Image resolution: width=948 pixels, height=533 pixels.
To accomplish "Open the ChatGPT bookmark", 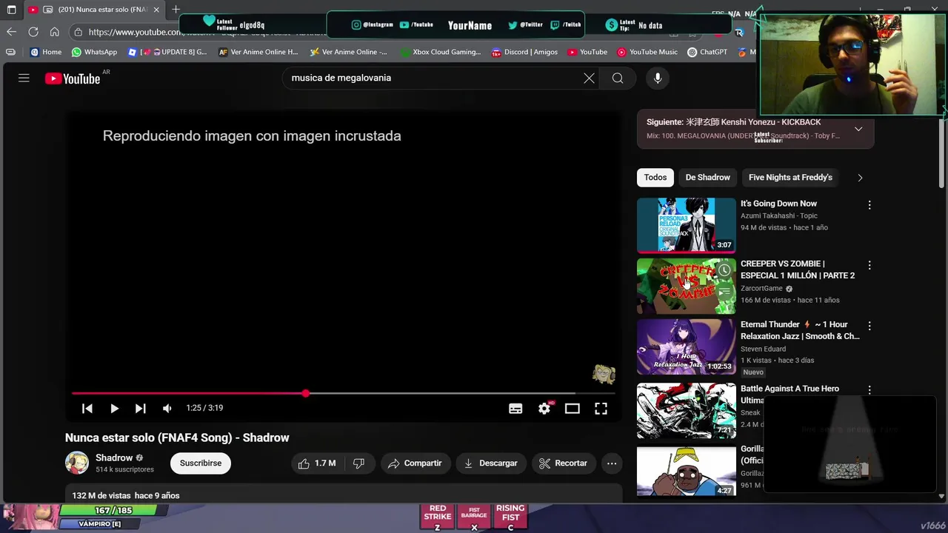I will (x=707, y=52).
